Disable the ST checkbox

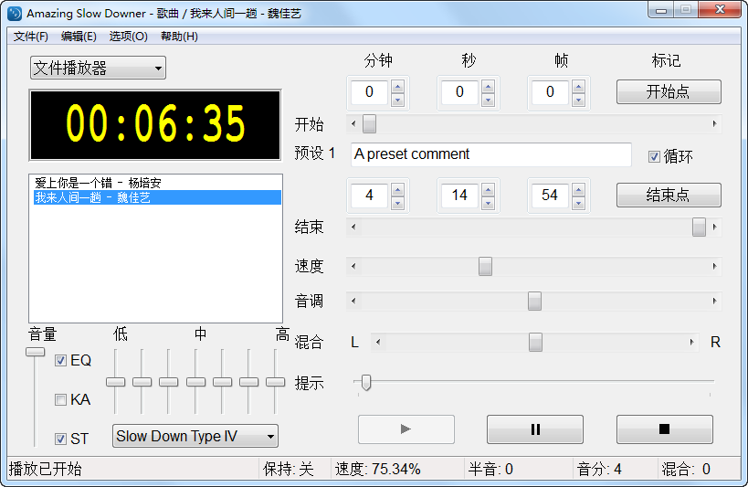(x=61, y=439)
